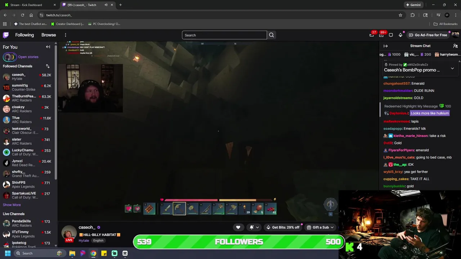Open the Twitch more options menu beside Browse
461x259 pixels.
click(x=66, y=35)
